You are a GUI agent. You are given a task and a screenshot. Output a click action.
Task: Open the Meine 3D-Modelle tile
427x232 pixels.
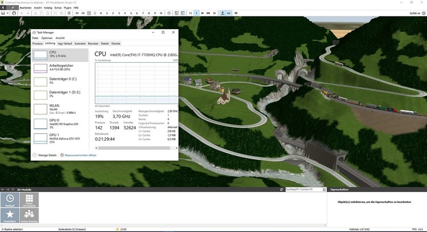28,200
